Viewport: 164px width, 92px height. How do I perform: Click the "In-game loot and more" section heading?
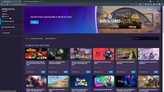click(37, 45)
